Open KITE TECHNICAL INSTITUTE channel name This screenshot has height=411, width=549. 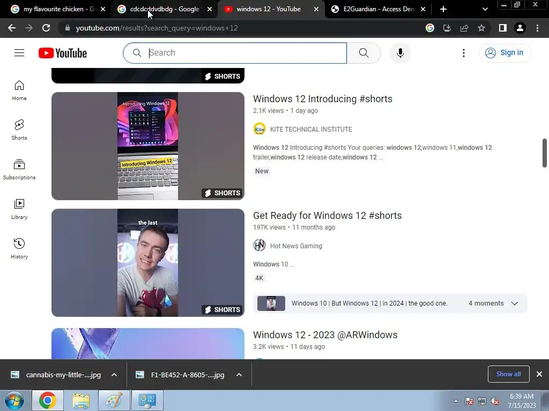point(311,130)
